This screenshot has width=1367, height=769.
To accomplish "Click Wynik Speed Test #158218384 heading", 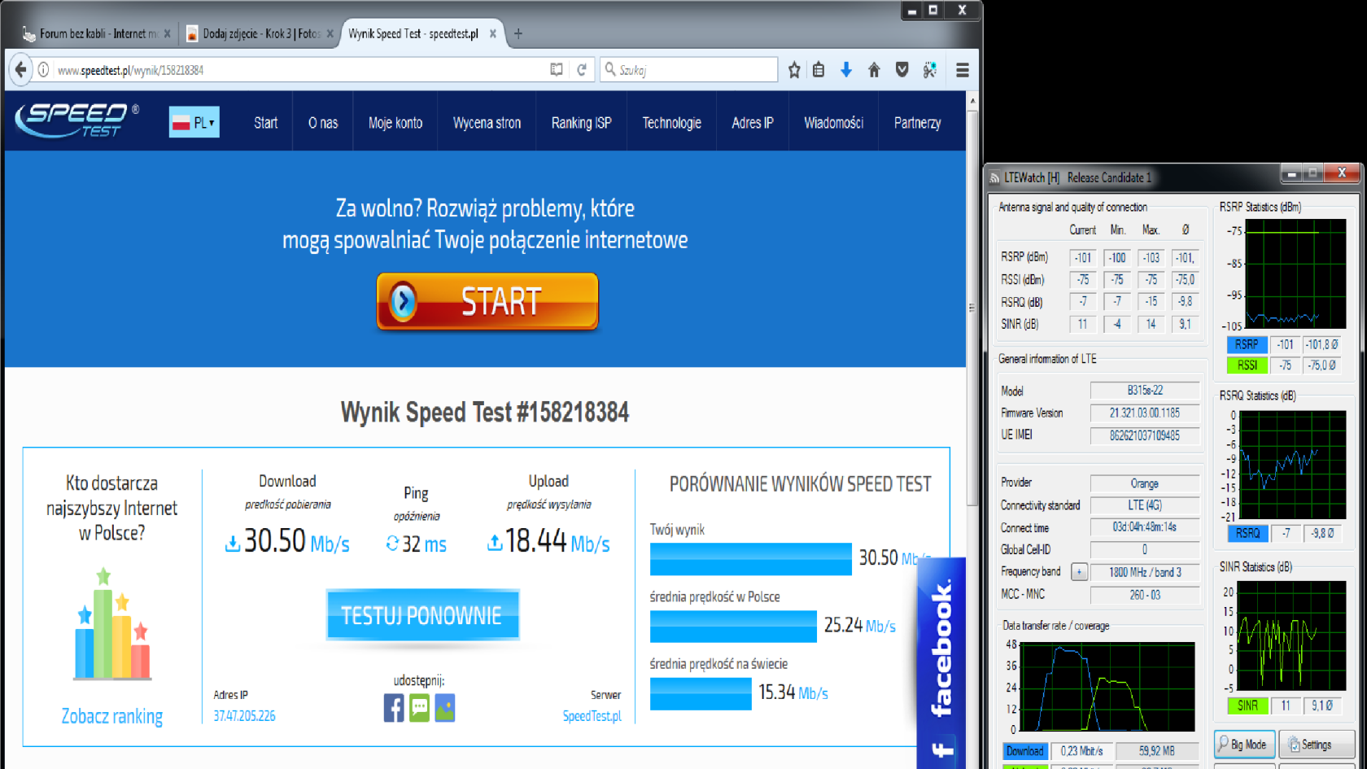I will 485,413.
